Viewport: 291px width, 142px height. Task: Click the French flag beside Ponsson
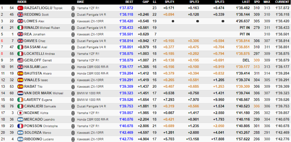pyautogui.click(x=20, y=126)
